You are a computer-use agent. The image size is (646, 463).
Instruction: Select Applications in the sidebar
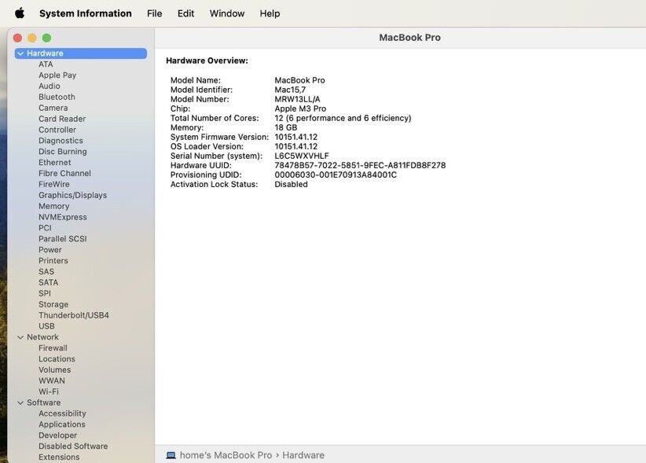pyautogui.click(x=62, y=424)
